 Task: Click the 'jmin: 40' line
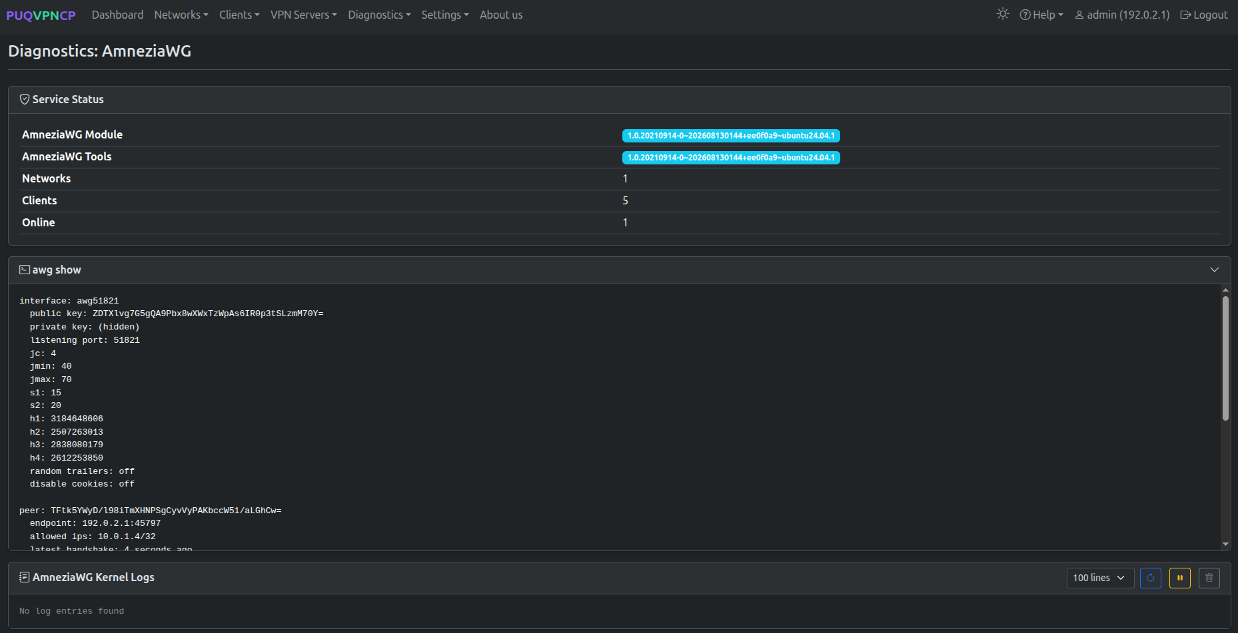(51, 366)
